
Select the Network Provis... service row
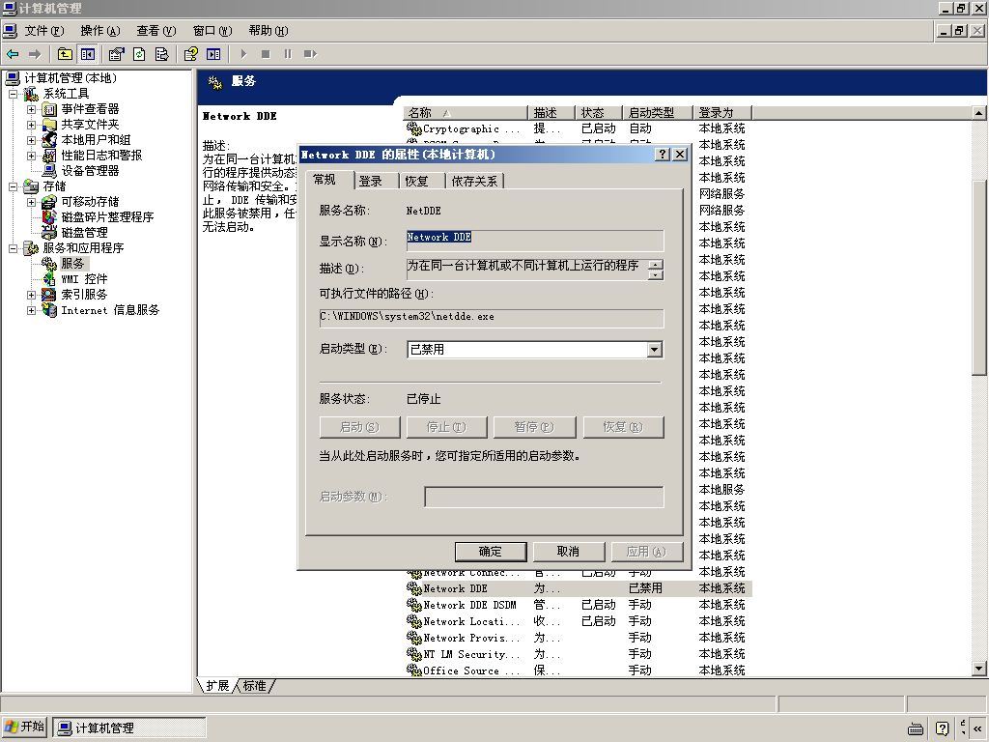click(x=579, y=638)
